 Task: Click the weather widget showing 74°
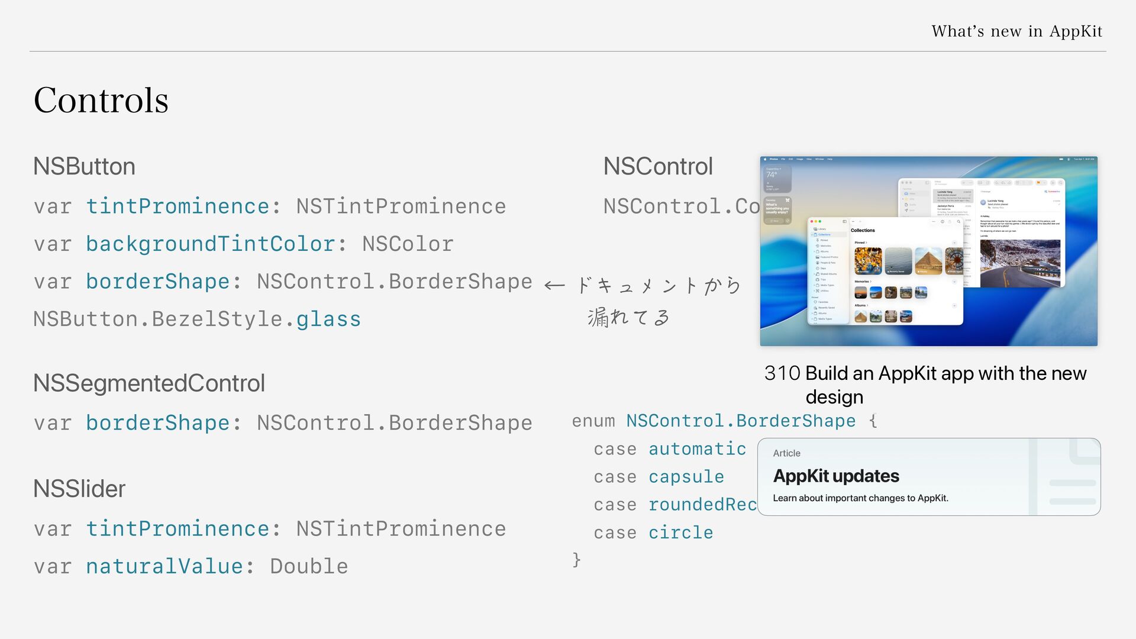(776, 179)
